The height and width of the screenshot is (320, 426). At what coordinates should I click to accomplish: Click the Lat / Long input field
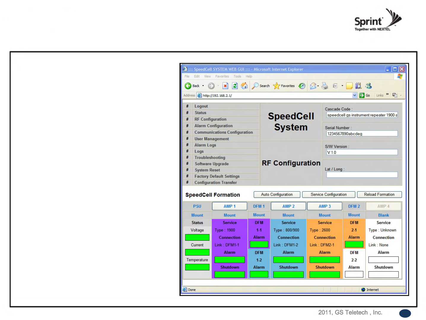point(362,175)
